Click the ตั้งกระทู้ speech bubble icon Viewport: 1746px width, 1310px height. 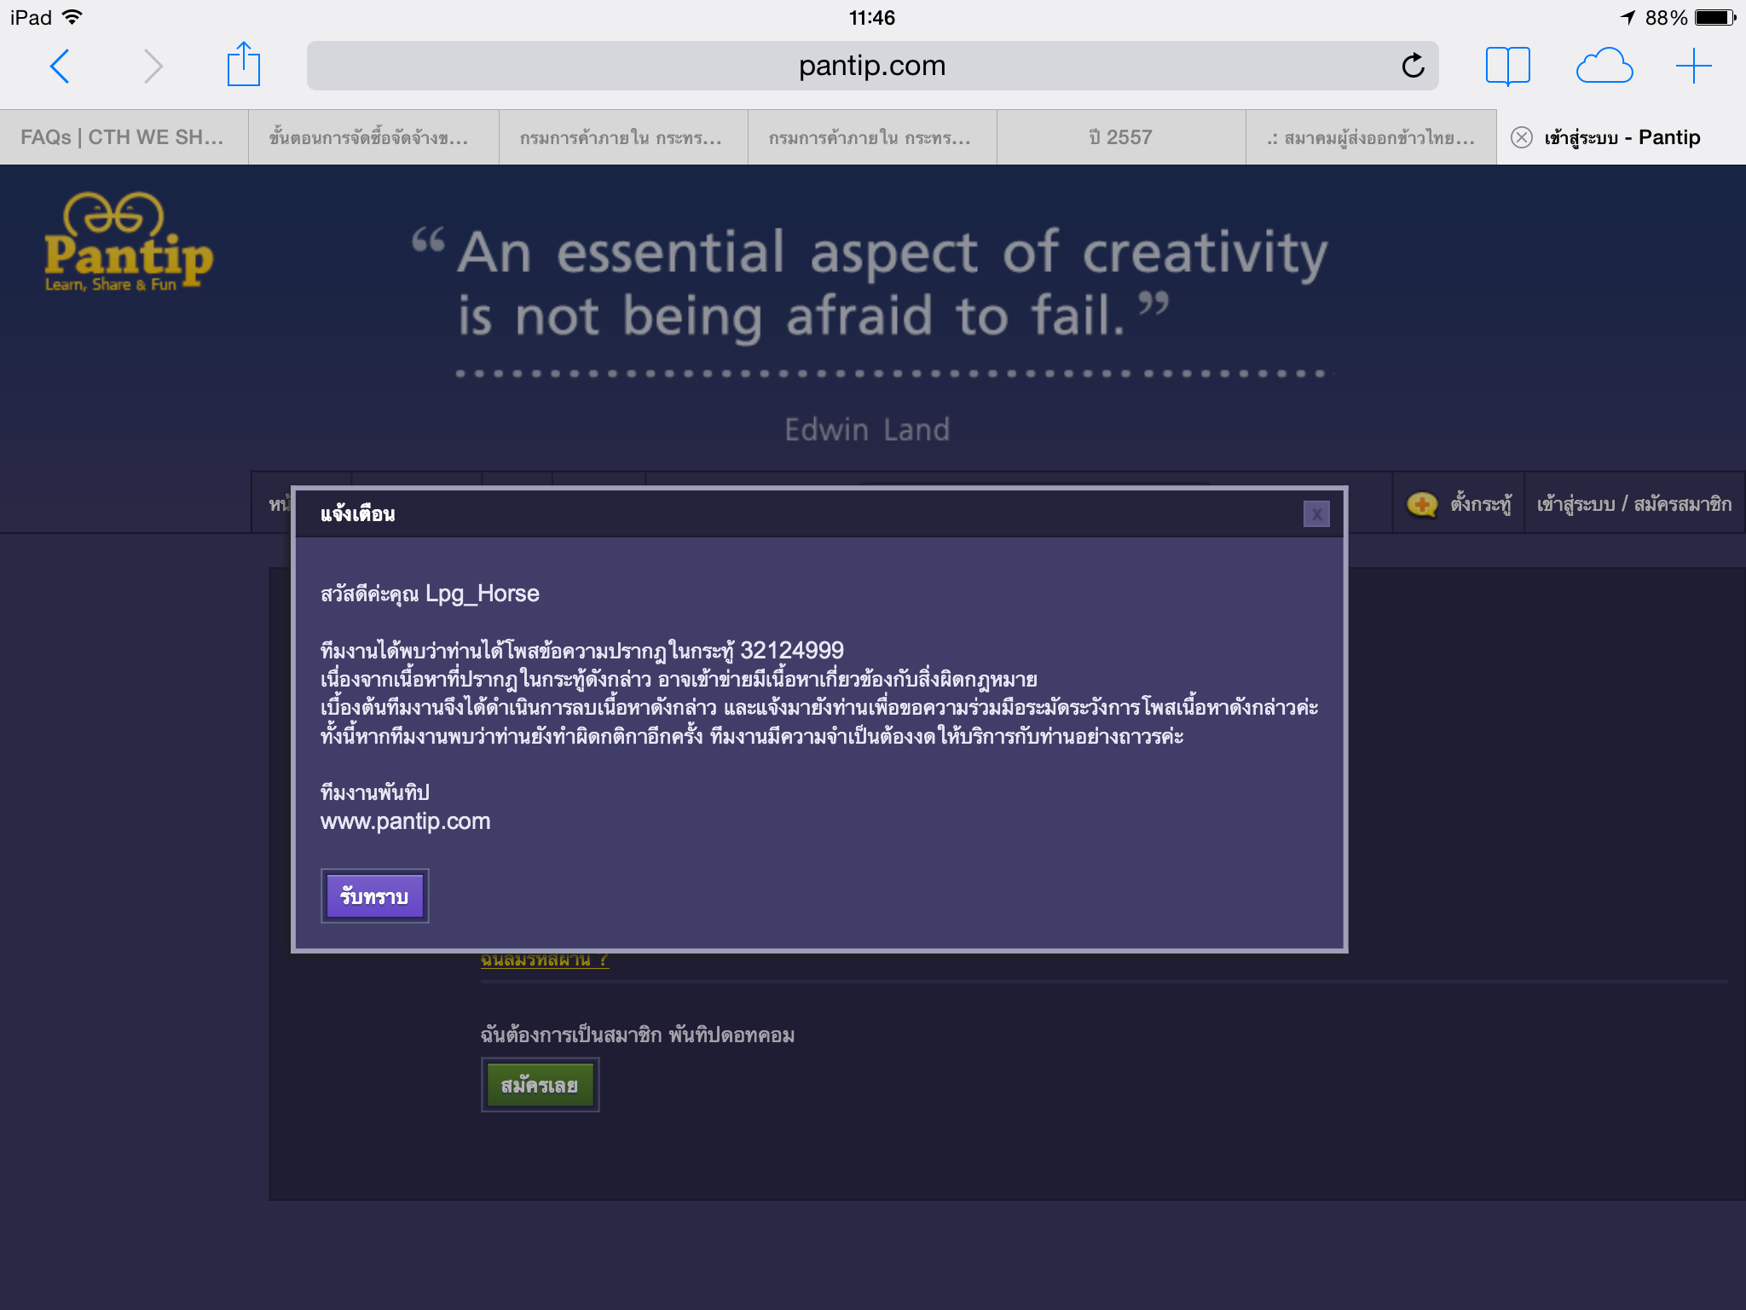[x=1421, y=505]
